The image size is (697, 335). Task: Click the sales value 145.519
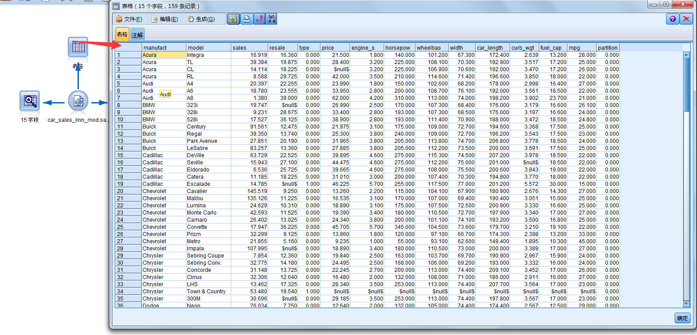coord(249,191)
